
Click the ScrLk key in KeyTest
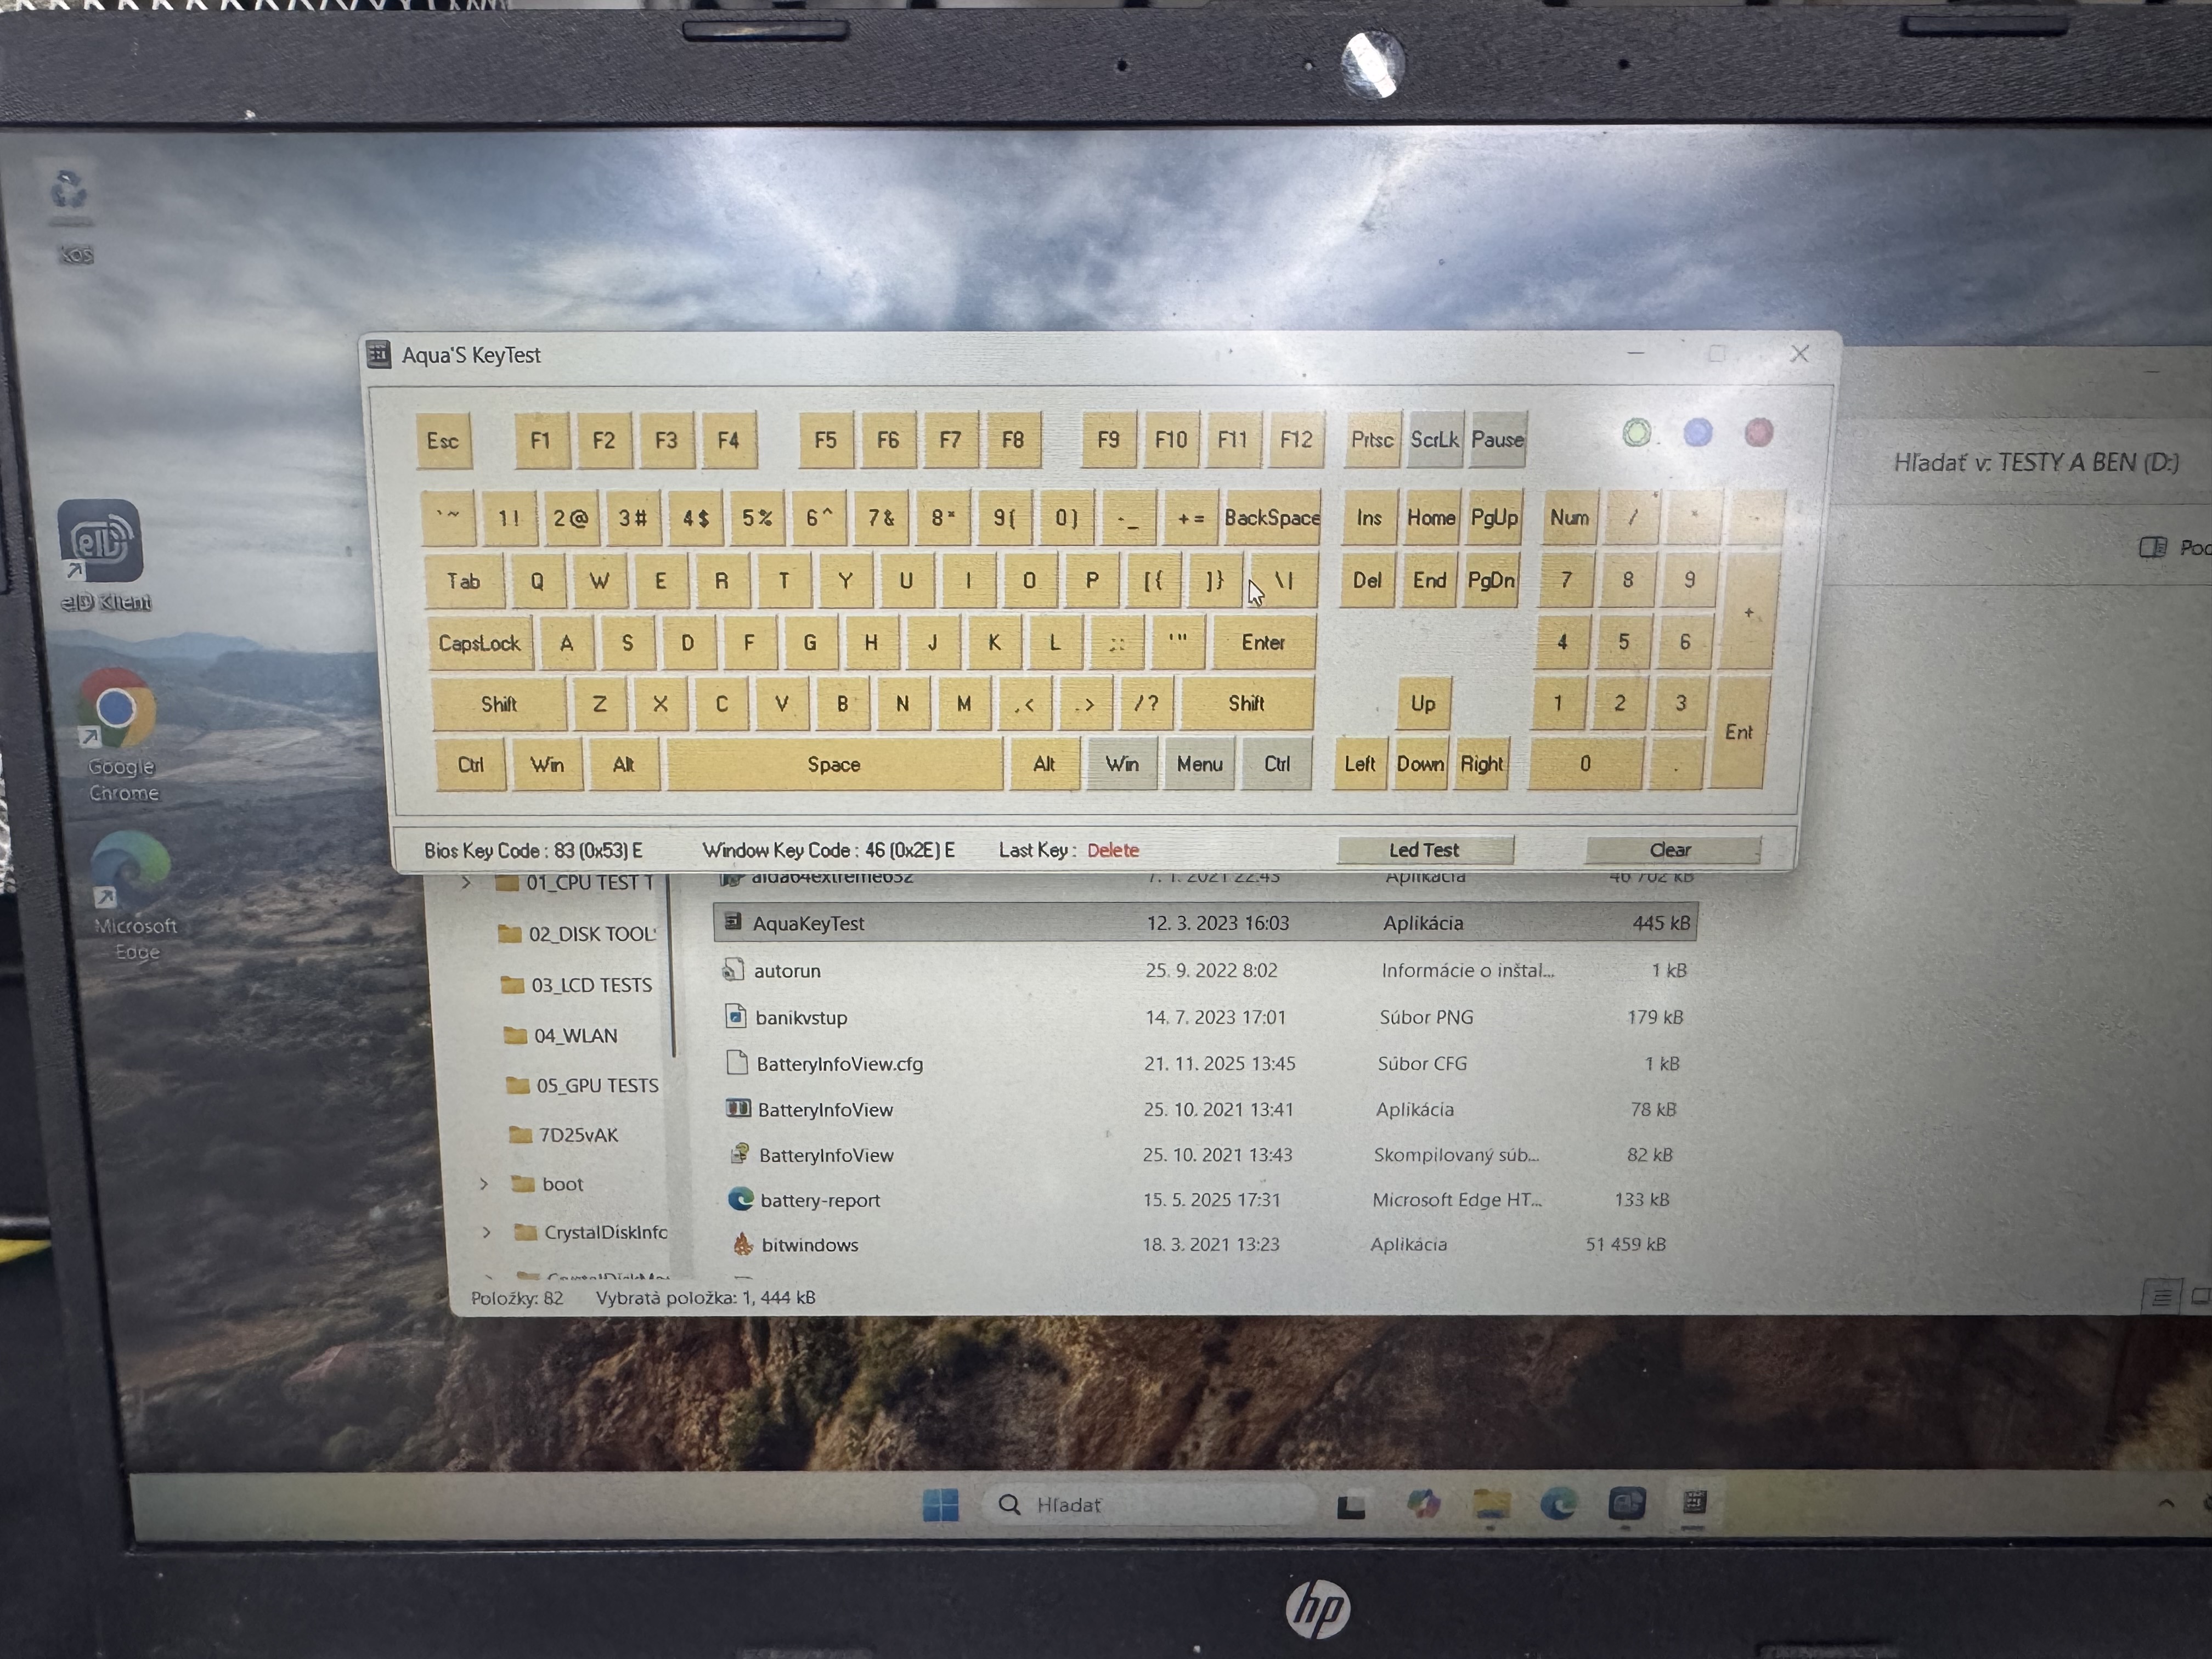1434,440
